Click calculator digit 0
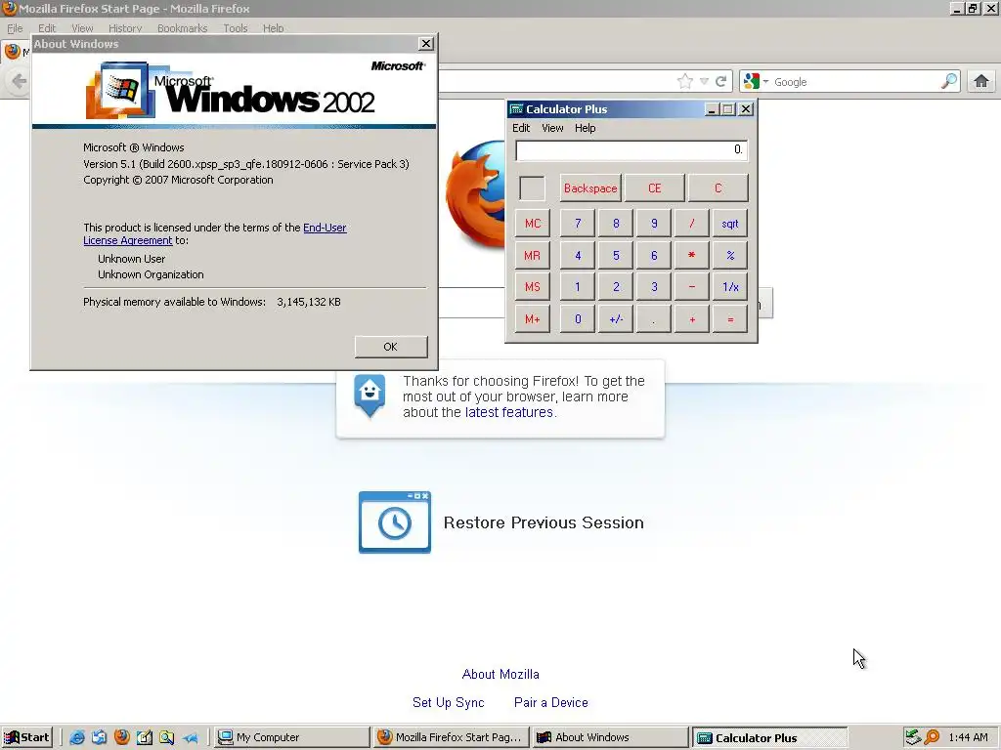Screen dimensions: 1001x750 click(578, 319)
